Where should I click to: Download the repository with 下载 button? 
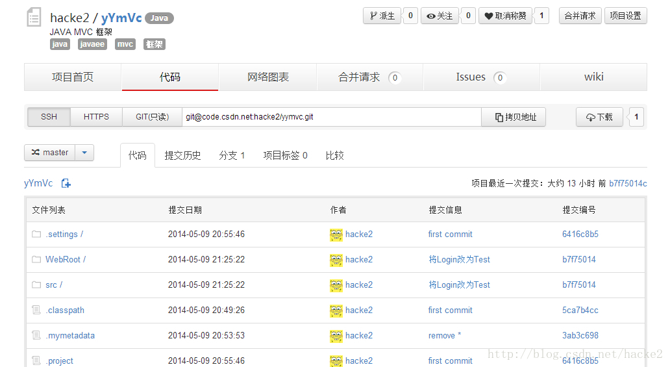[x=599, y=117]
